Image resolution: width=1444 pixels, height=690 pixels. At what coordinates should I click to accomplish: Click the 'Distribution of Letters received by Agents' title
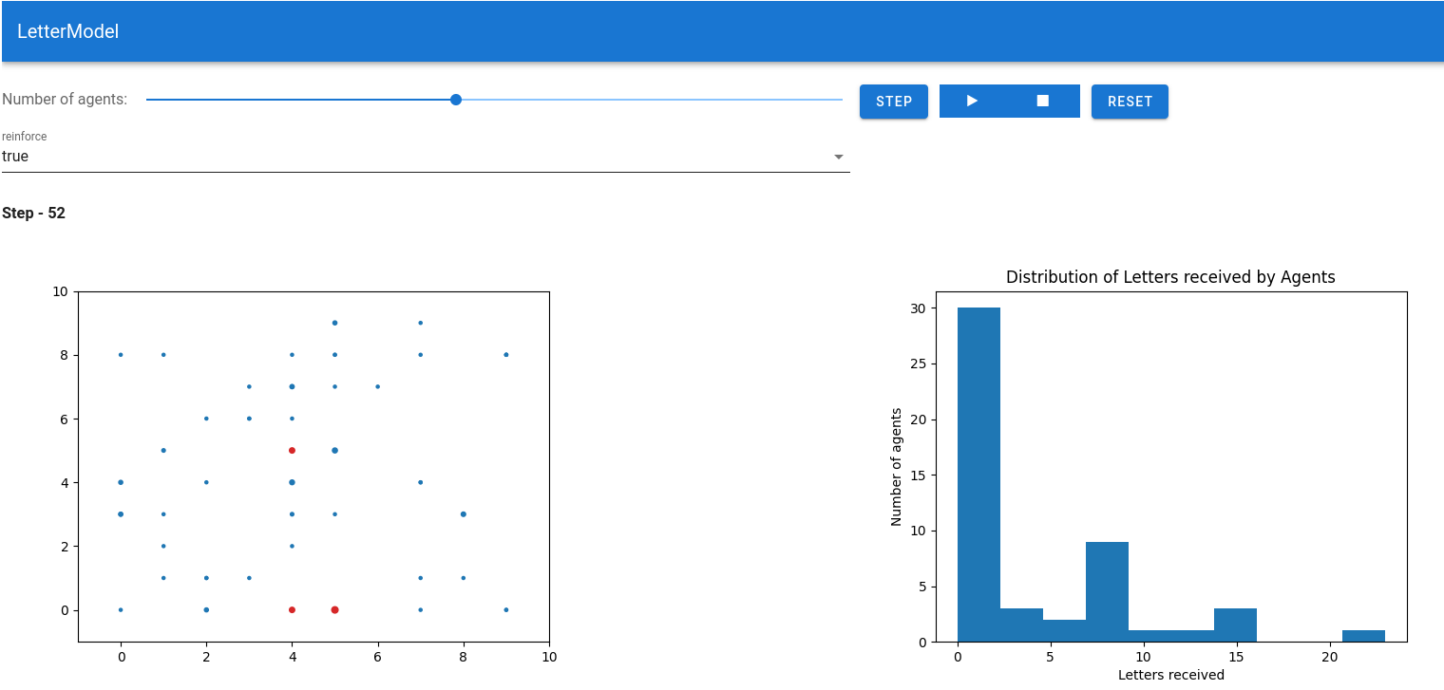click(1170, 277)
